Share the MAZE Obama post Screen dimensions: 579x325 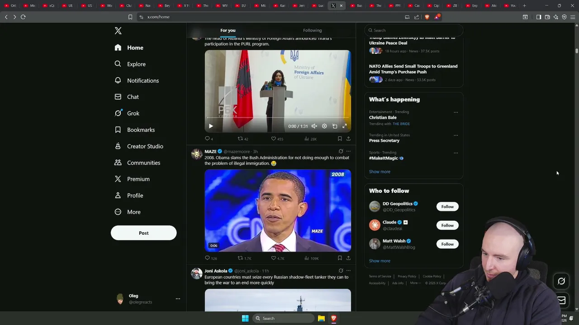click(348, 258)
